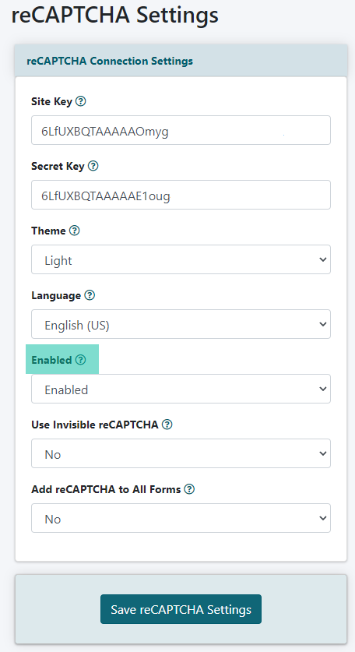Viewport: 355px width, 652px height.
Task: Click the help icon beside the Enabled label
Action: pos(81,360)
